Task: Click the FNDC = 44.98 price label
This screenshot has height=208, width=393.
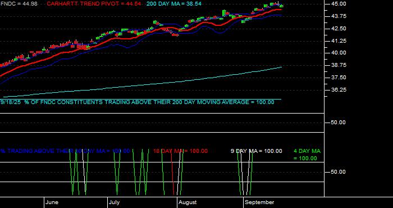Action: 19,4
